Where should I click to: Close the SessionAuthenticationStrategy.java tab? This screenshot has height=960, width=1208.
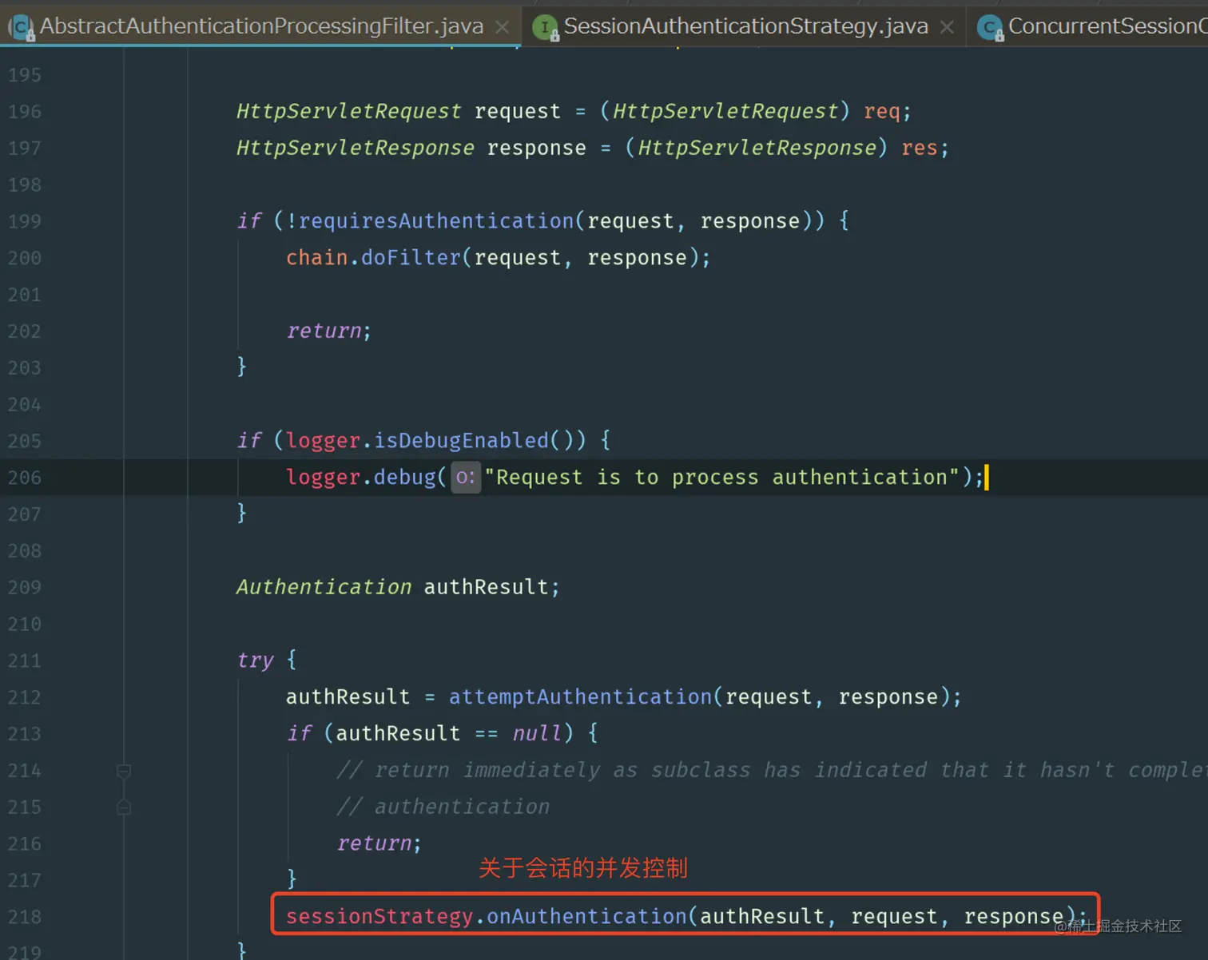click(948, 27)
